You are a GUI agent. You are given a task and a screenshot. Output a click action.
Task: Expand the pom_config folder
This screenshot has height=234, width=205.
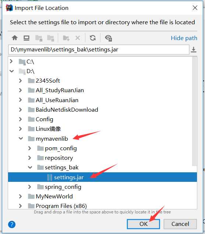click(29, 148)
